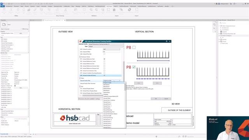Select Original model in the filter list

[114, 83]
